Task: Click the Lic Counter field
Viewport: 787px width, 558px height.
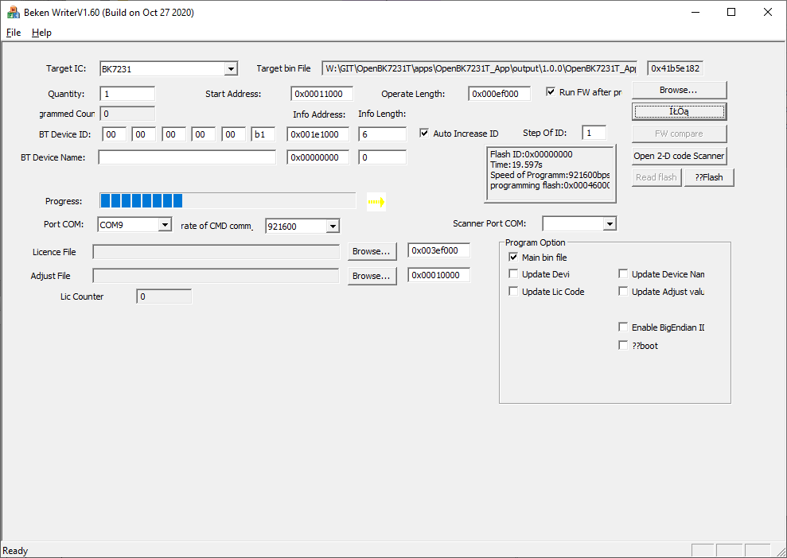Action: click(164, 296)
